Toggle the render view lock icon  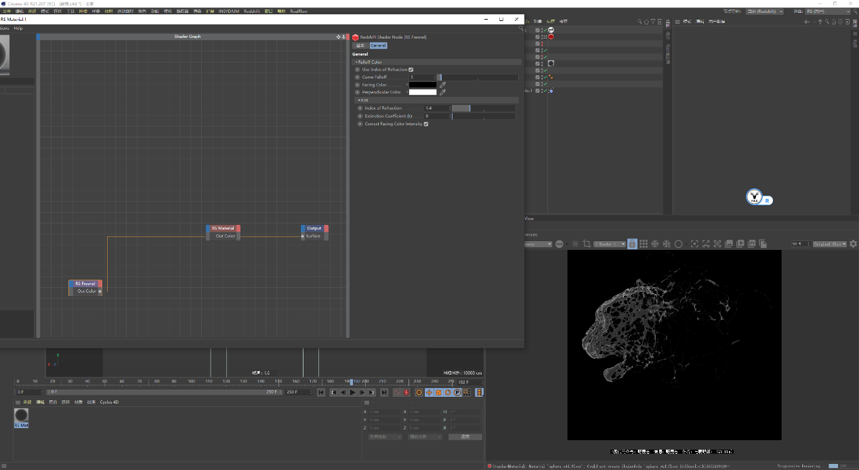coord(632,244)
